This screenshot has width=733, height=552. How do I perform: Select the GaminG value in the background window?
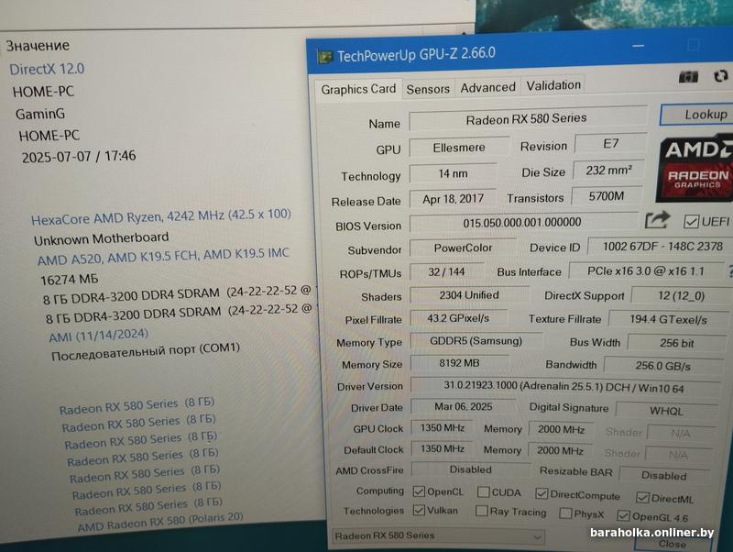(x=40, y=114)
